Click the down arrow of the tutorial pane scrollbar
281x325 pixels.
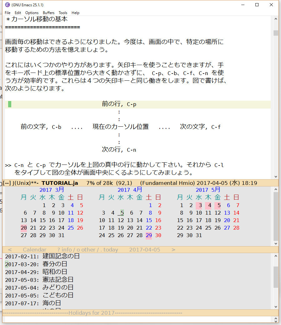coord(276,177)
